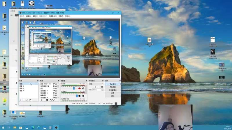
Task: Click the mixer scroll-down arrow
Action: (x=86, y=101)
